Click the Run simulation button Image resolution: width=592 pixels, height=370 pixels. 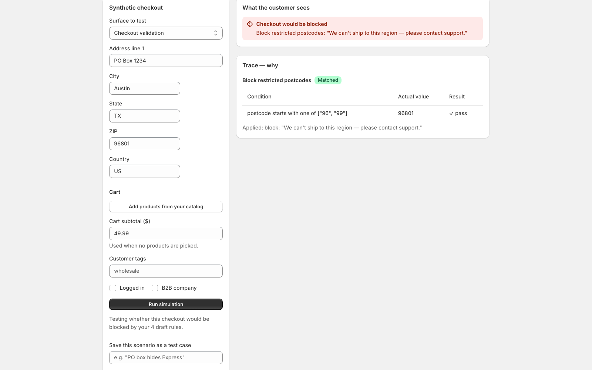click(166, 304)
